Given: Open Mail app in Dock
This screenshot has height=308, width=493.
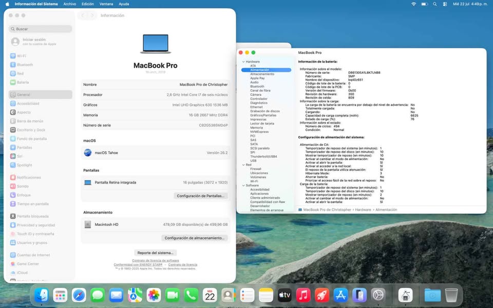Looking at the screenshot, I should tap(117, 295).
